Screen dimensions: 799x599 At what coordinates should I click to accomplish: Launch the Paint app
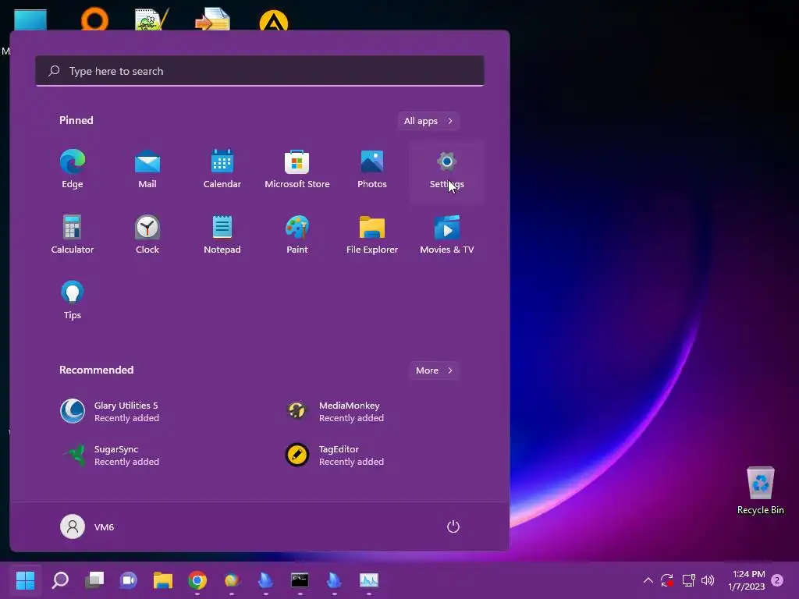pyautogui.click(x=297, y=236)
